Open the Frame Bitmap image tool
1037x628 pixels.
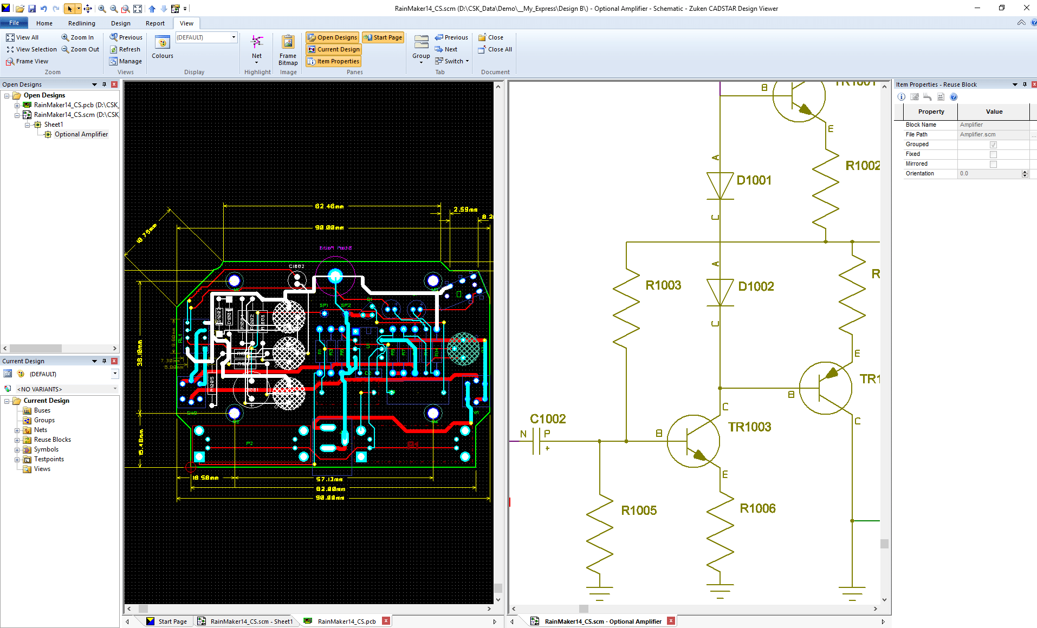pos(288,49)
